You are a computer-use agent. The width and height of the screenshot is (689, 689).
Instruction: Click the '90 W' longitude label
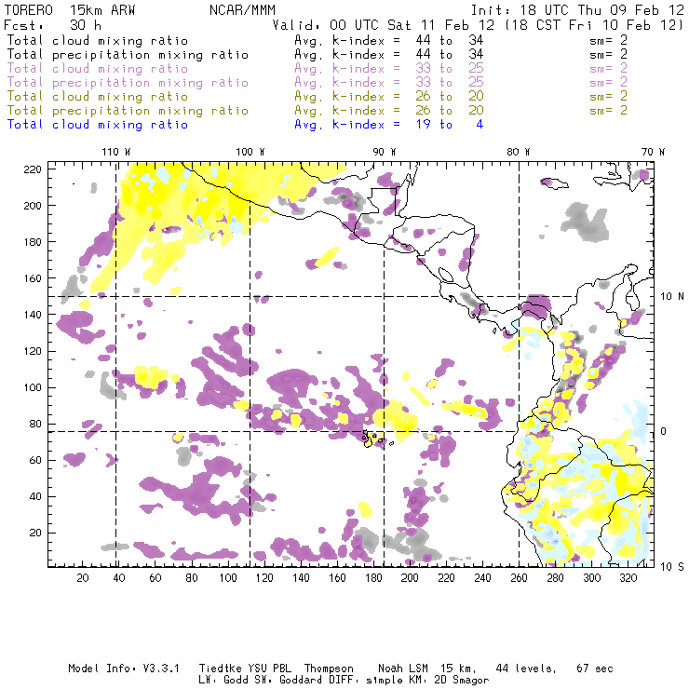[384, 152]
